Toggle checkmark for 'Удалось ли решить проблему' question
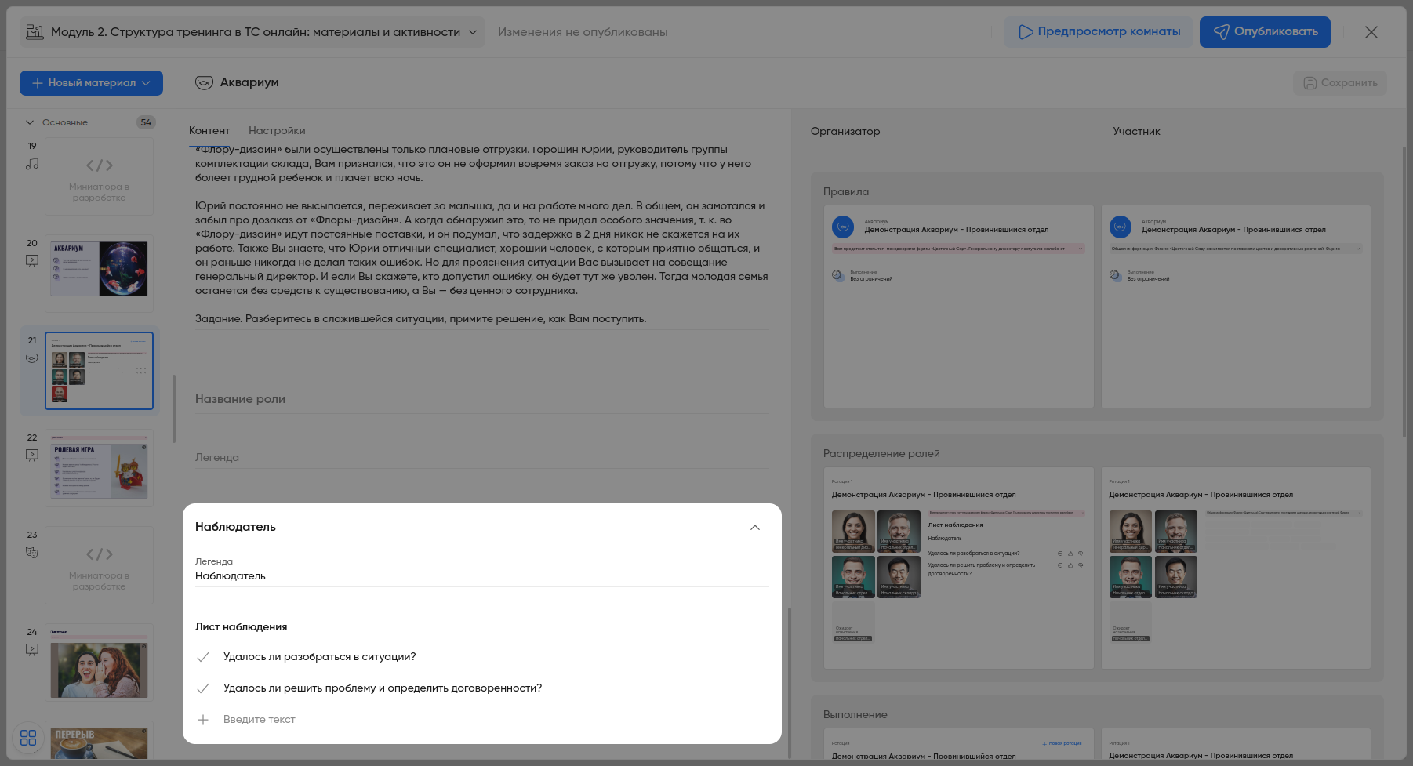 coord(203,688)
